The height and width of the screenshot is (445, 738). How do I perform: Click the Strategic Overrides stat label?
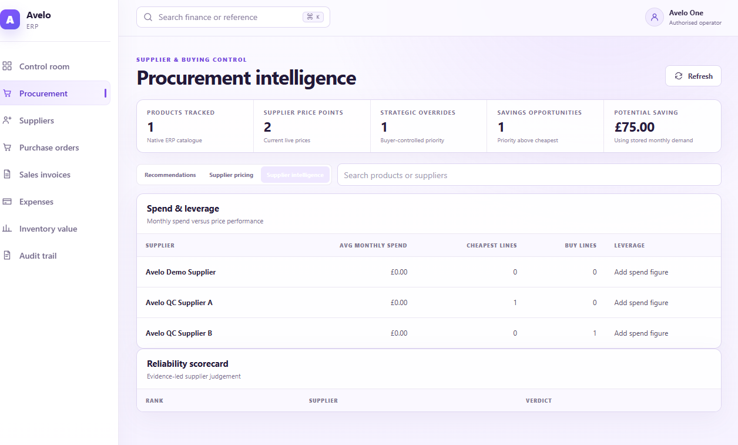(418, 112)
